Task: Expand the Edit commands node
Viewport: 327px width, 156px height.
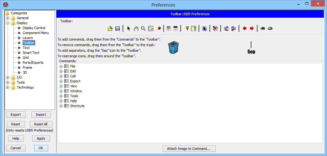Action: pyautogui.click(x=61, y=71)
